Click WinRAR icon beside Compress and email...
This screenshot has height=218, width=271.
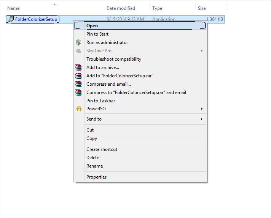click(x=78, y=84)
